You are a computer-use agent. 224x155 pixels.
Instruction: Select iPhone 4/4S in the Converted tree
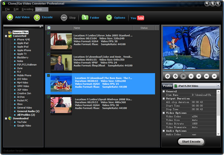point(23,39)
